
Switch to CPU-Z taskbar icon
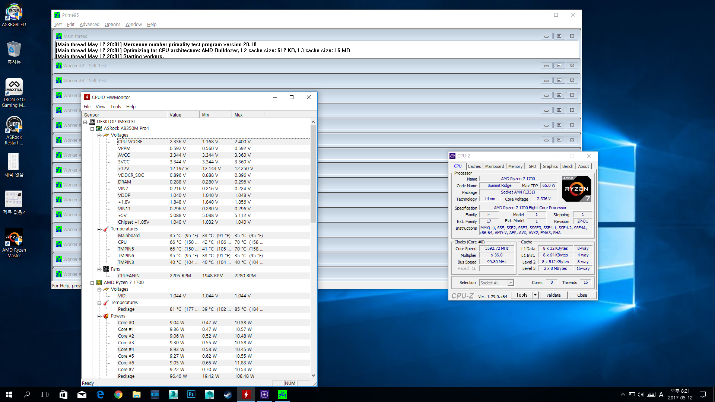coord(264,395)
